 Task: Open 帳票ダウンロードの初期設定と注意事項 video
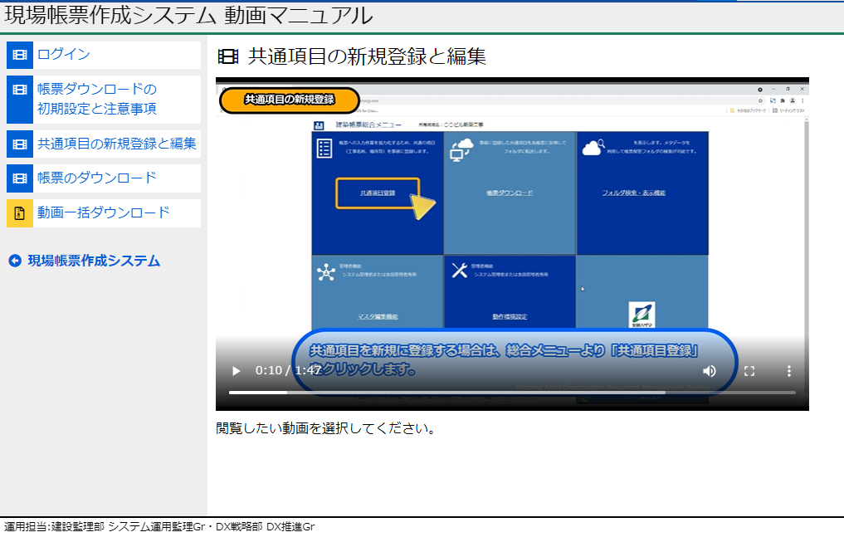97,99
